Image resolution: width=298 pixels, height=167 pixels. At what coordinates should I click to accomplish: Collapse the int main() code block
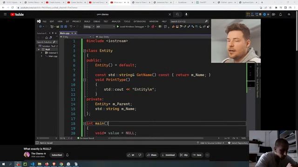(85, 123)
